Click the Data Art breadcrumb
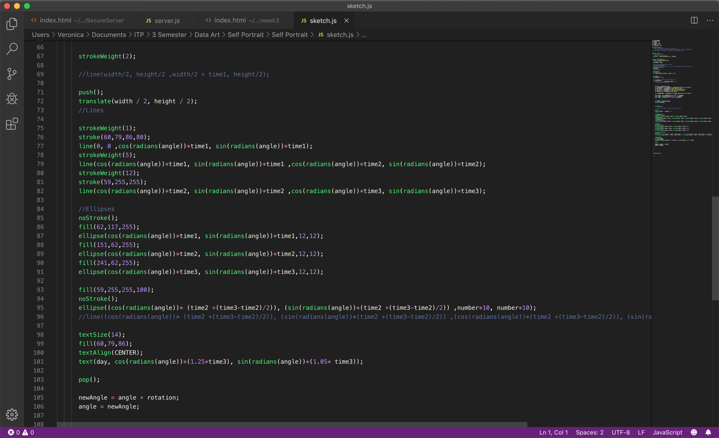The width and height of the screenshot is (719, 438). point(207,35)
